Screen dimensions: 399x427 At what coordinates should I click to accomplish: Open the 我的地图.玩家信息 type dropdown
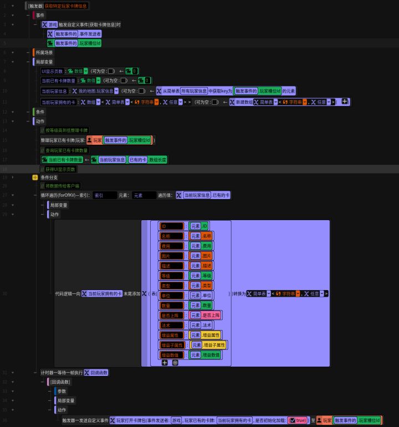[116, 91]
